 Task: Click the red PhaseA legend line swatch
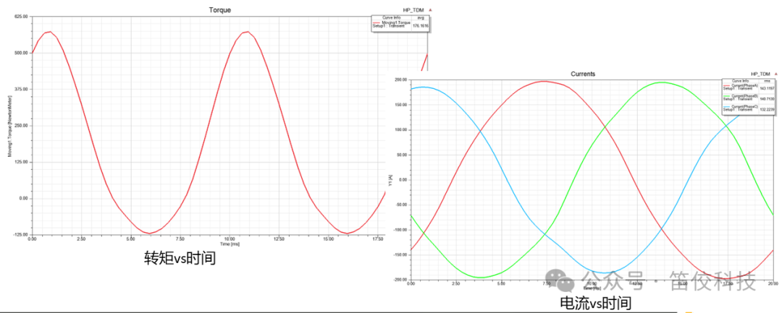click(x=728, y=86)
